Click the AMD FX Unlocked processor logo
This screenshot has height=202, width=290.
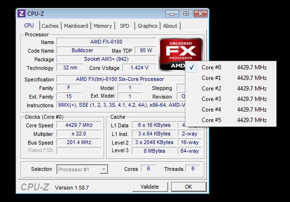[x=181, y=54]
